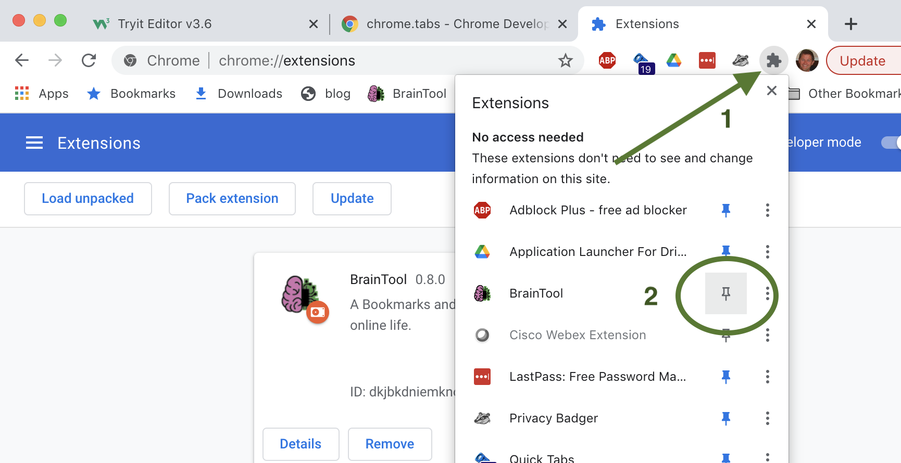
Task: Close the chrome.tabs developer tab
Action: click(x=562, y=24)
